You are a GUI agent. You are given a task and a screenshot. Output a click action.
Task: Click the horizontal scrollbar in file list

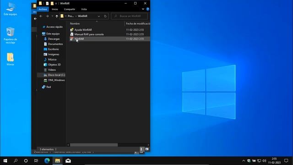point(94,145)
